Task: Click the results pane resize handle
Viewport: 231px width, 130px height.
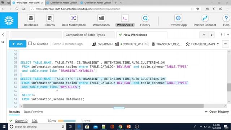Action: tap(119, 108)
